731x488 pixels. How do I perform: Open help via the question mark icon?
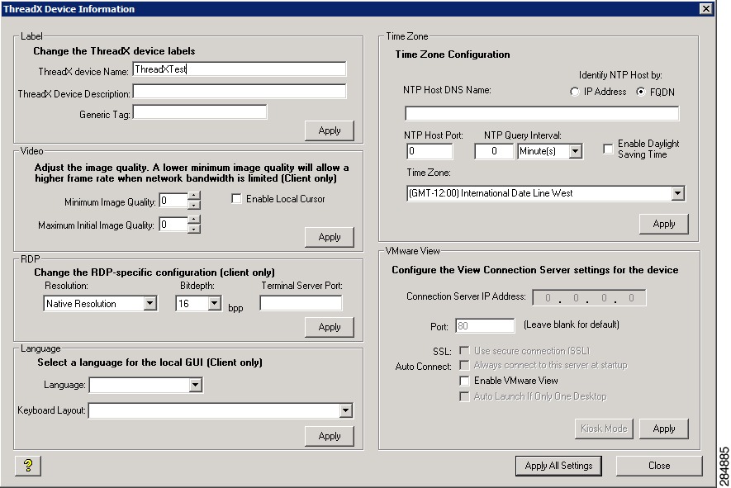point(28,465)
